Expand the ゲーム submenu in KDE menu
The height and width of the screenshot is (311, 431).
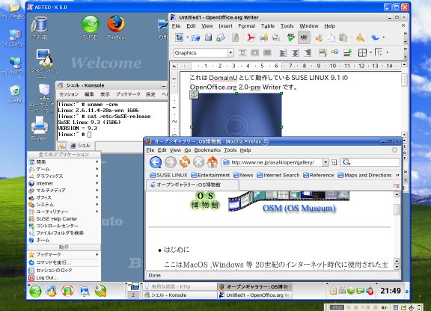click(64, 169)
